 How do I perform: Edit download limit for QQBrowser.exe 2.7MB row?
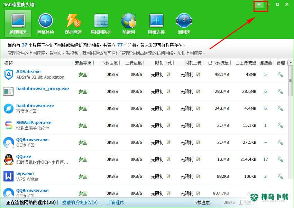click(168, 142)
